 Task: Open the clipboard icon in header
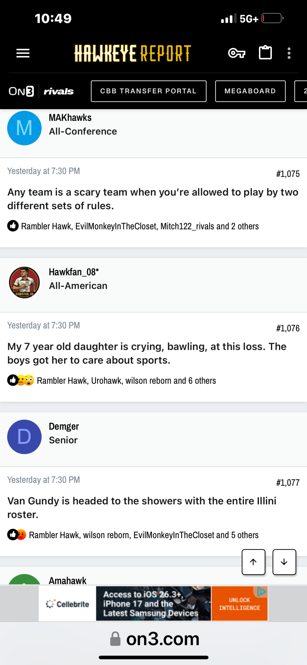pos(265,53)
